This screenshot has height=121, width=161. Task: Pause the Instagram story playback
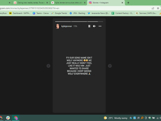pyautogui.click(x=89, y=26)
